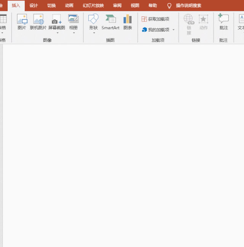This screenshot has height=247, width=244.
Task: Open the 幻灯片放映 tab
Action: pyautogui.click(x=93, y=6)
